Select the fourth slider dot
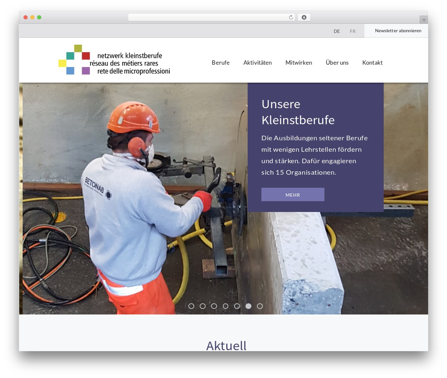The width and height of the screenshot is (447, 378). coord(226,306)
